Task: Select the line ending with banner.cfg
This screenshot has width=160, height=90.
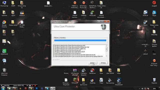Action: [71, 47]
